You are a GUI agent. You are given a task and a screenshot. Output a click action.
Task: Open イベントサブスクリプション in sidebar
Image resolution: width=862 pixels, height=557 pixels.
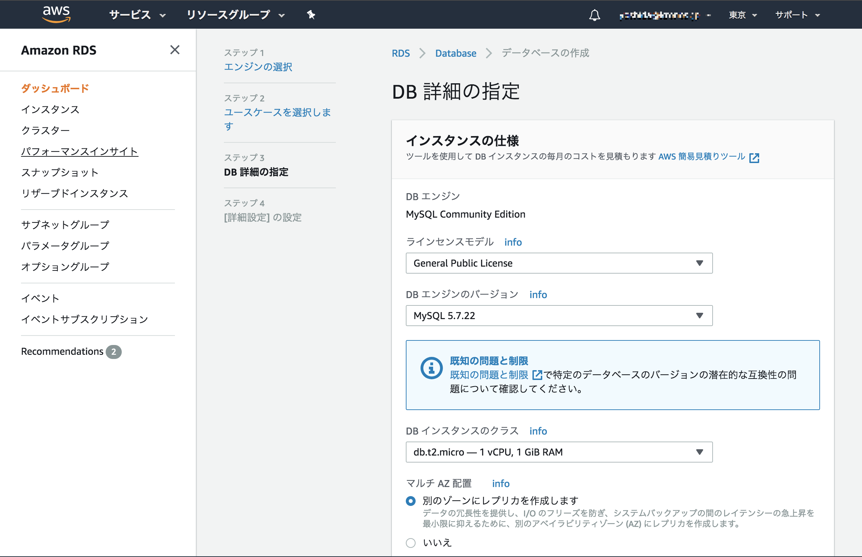coord(85,319)
